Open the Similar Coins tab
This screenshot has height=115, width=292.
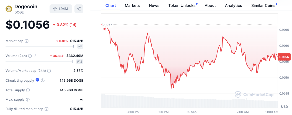[263, 6]
